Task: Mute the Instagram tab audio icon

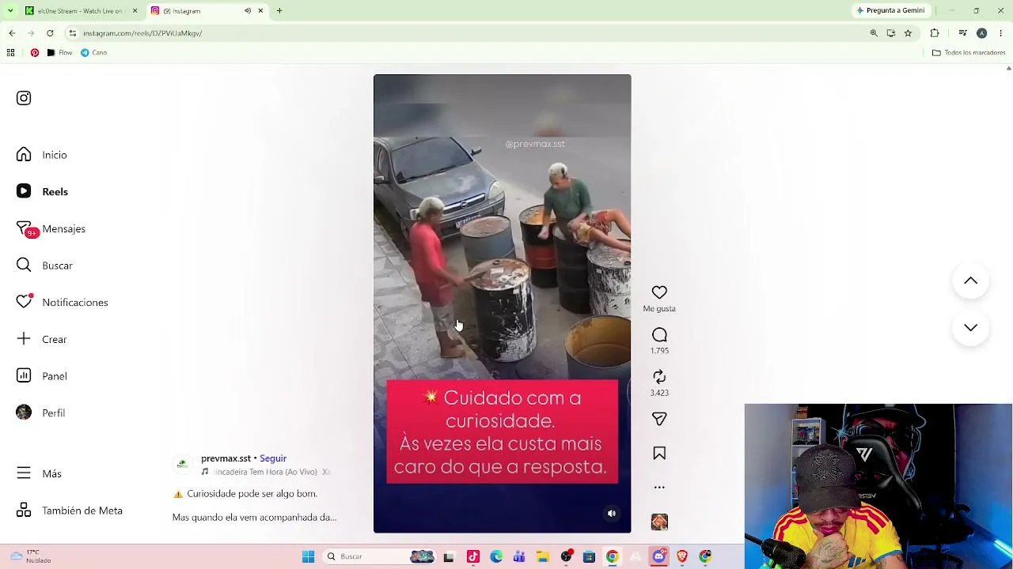Action: 248,10
